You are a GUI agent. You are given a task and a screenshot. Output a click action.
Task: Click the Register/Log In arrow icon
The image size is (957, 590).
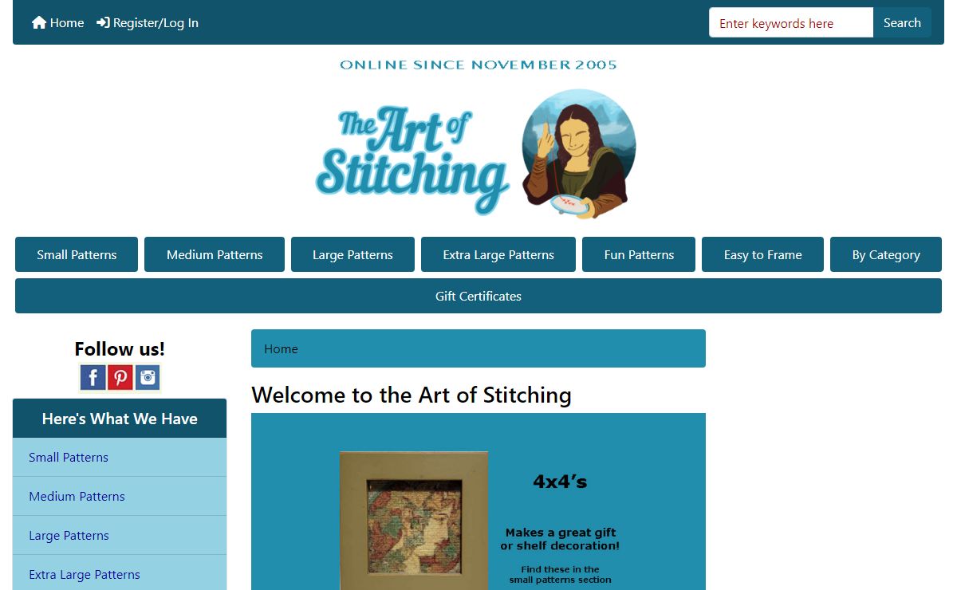click(103, 23)
